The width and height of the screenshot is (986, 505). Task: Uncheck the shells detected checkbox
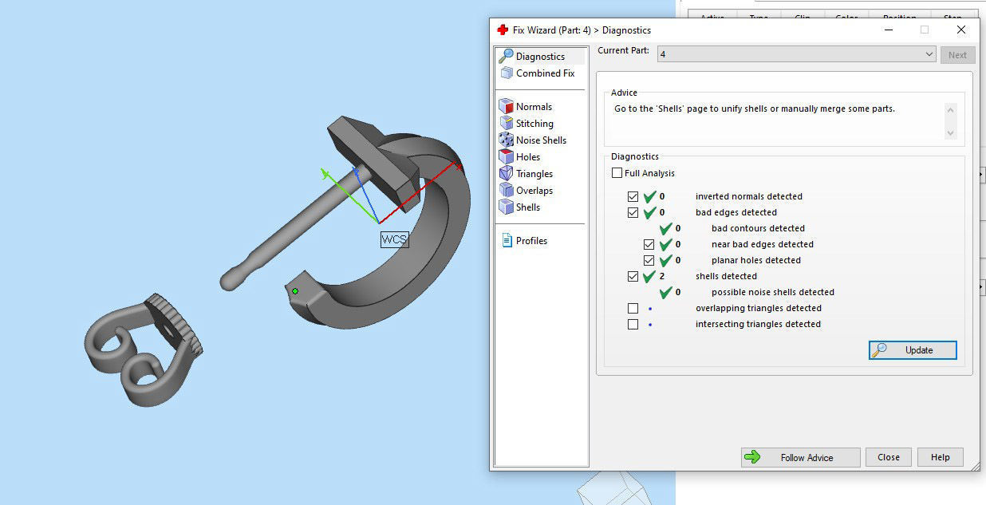pos(633,276)
